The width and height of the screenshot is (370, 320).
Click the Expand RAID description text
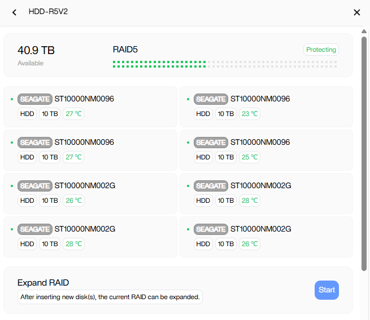coord(110,297)
